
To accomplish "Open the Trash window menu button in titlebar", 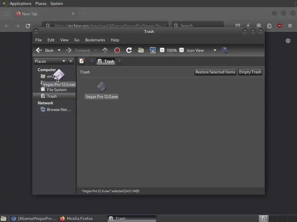I will pos(36,31).
